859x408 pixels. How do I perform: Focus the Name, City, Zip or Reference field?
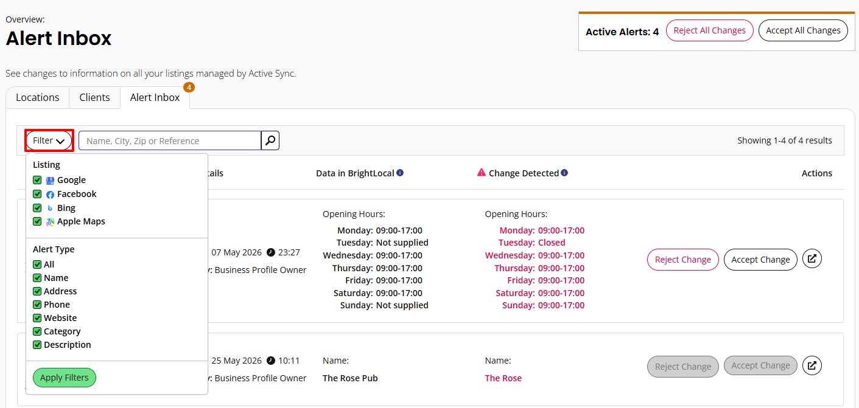coord(170,140)
